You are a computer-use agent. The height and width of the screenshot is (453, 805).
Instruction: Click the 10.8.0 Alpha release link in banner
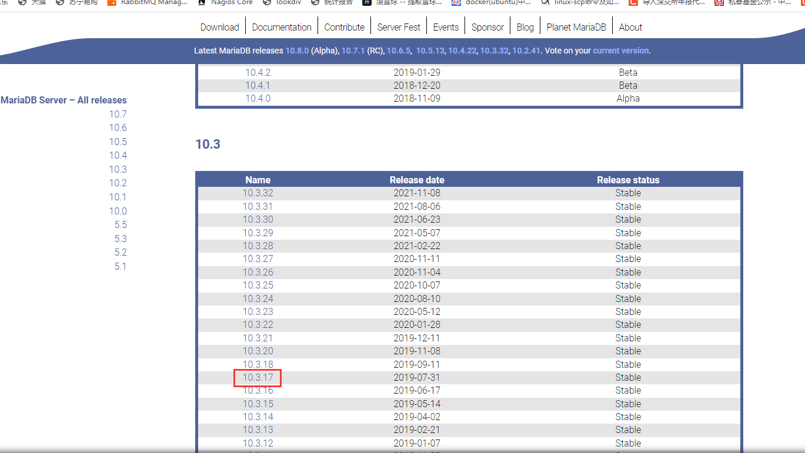[297, 51]
